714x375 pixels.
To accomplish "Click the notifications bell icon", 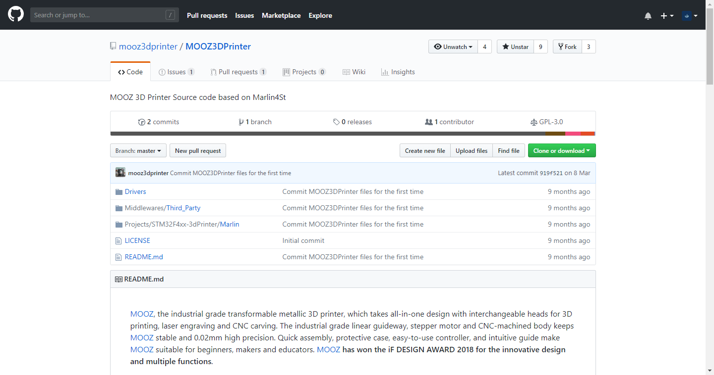I will pos(648,16).
